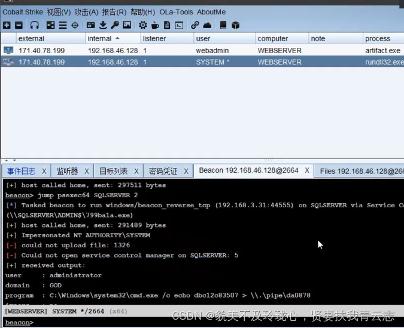Collapse top pane with the up arrow on the divider
404x328 pixels.
click(x=7, y=161)
